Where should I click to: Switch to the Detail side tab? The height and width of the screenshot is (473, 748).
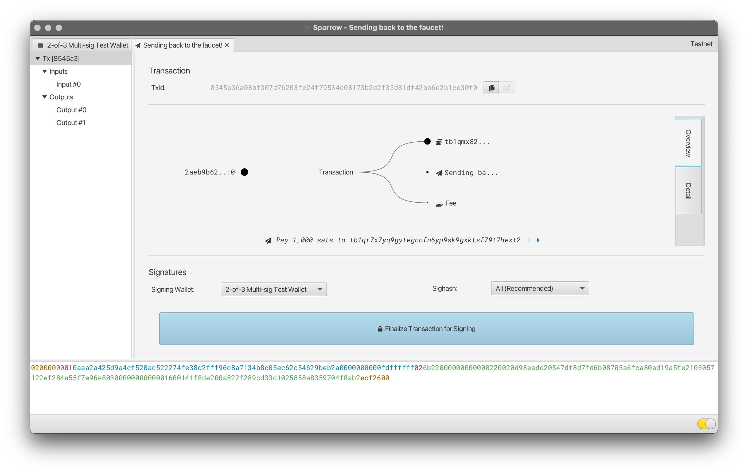(x=688, y=191)
